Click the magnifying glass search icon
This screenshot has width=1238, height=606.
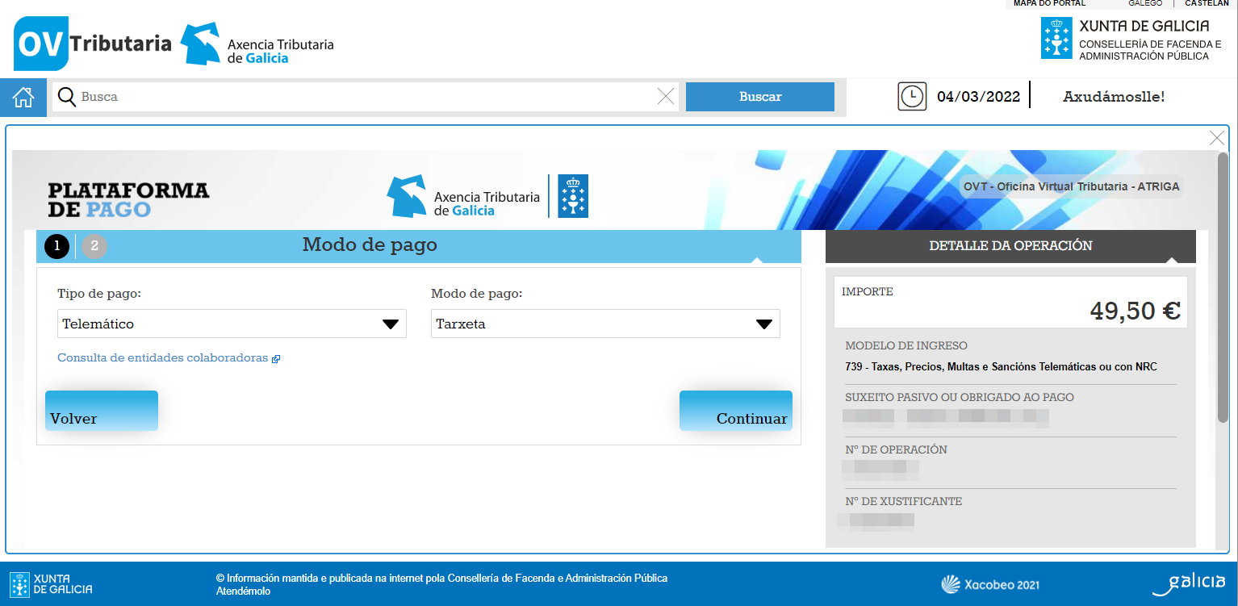click(x=67, y=97)
